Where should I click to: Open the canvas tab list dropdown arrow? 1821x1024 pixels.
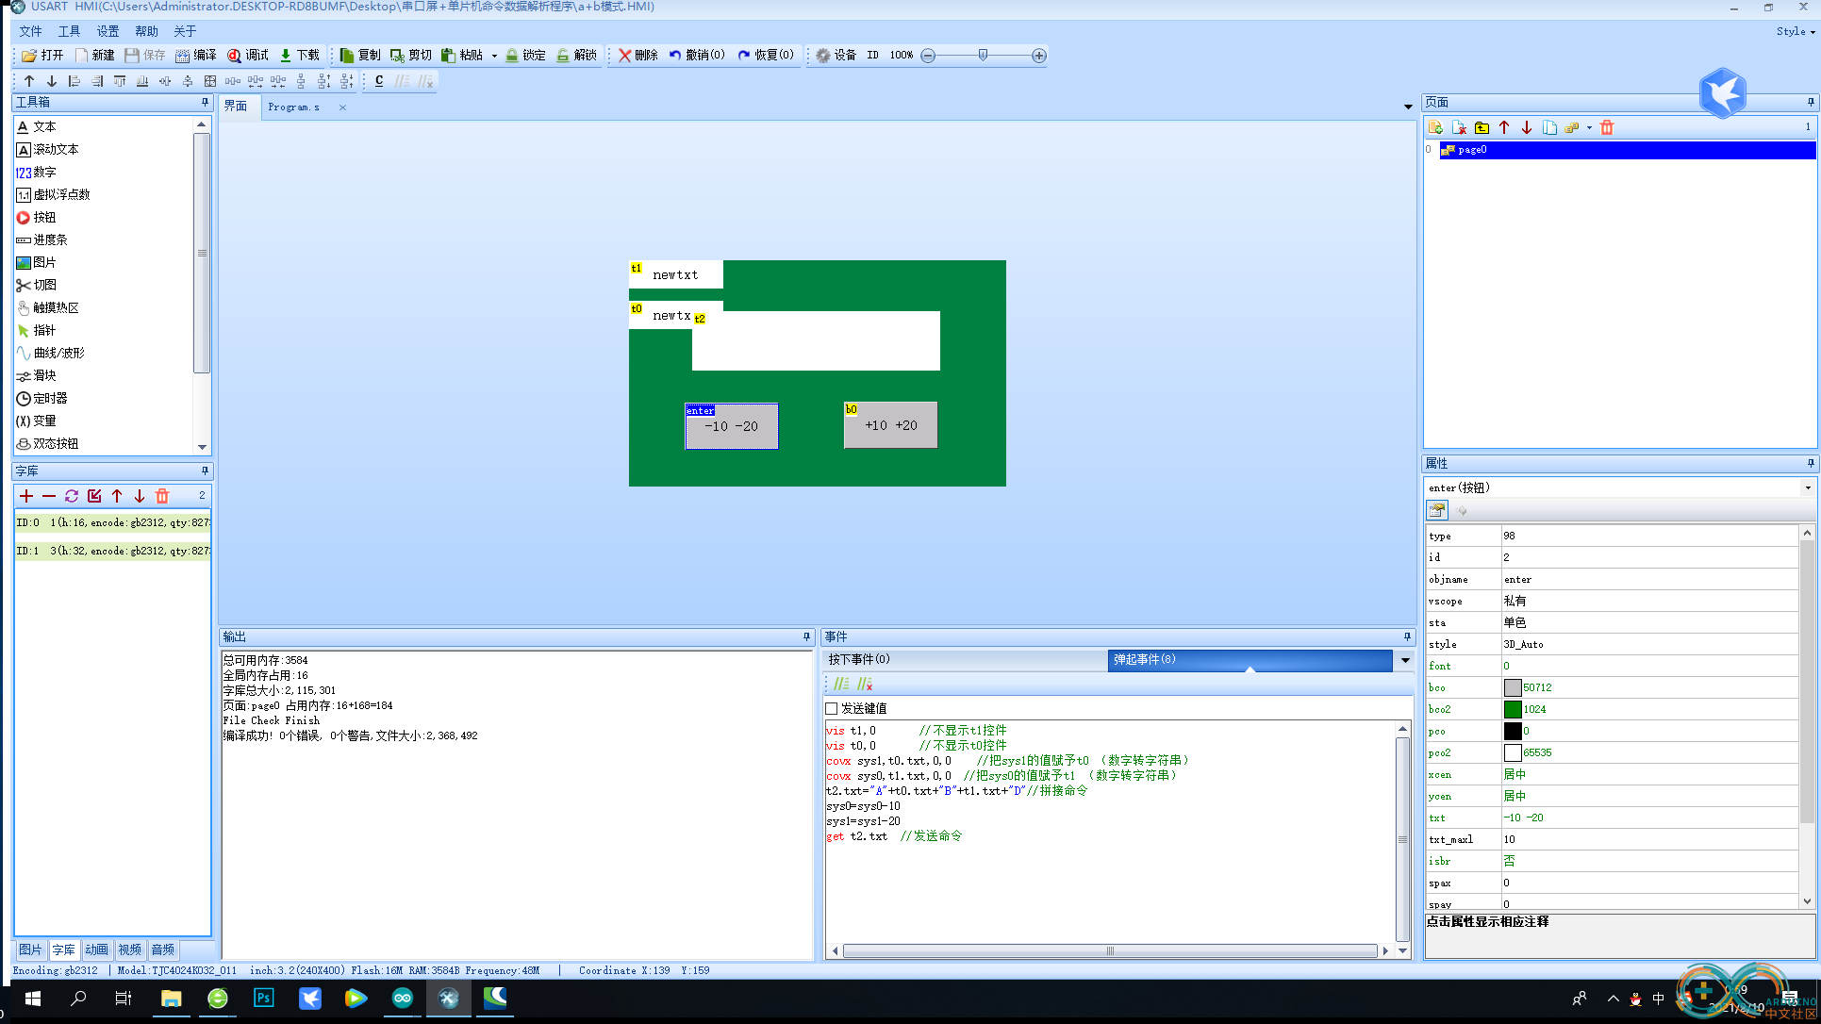[x=1408, y=107]
